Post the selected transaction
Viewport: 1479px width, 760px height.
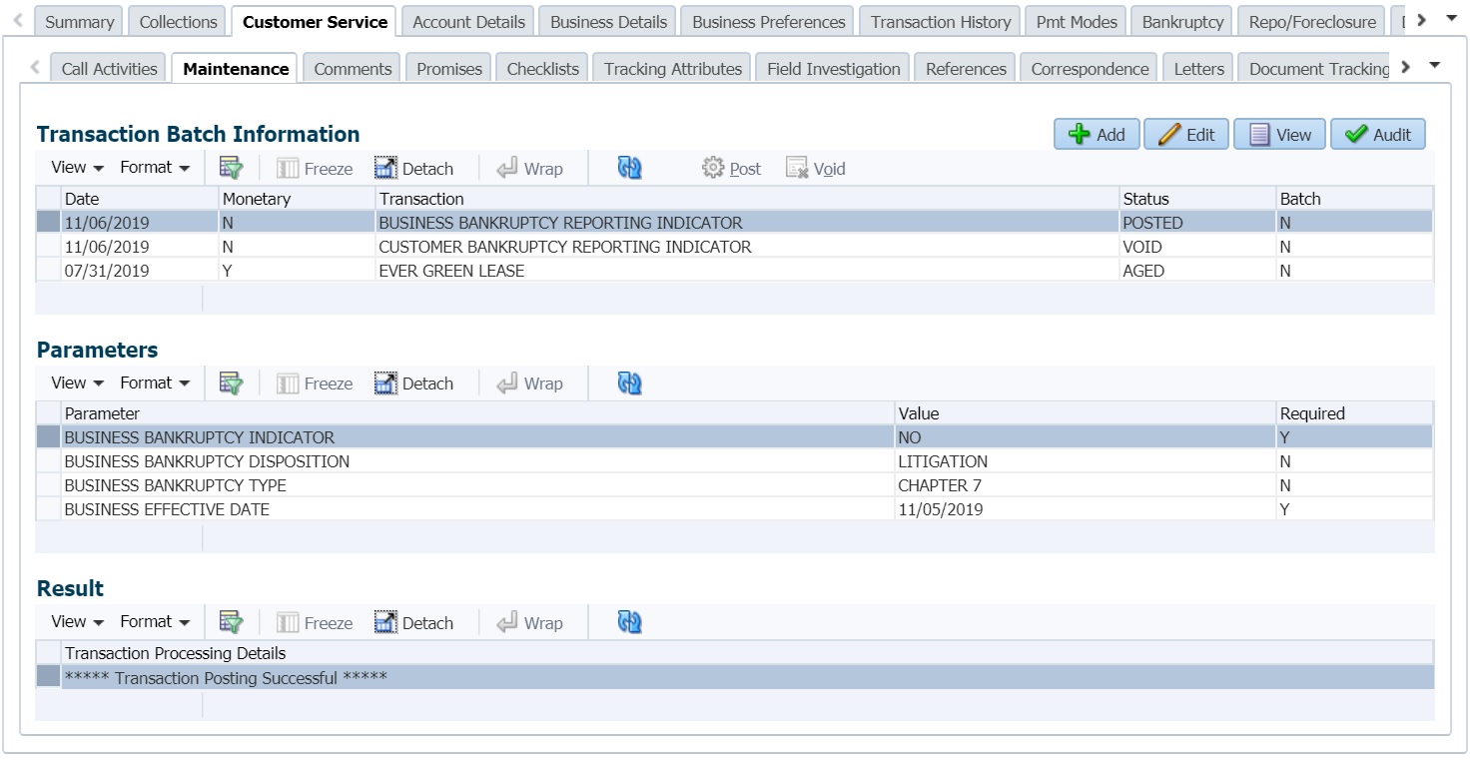point(732,169)
